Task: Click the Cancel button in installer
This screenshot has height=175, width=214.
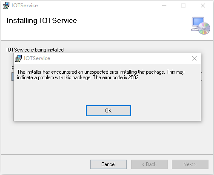Action: pyautogui.click(x=108, y=164)
